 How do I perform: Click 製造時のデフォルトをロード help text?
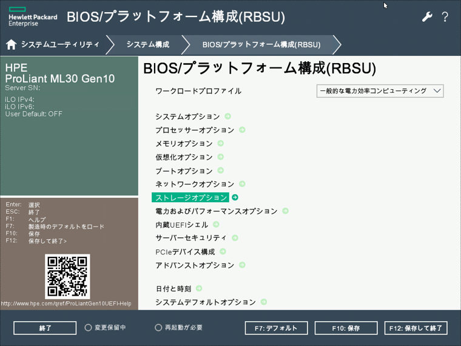click(67, 226)
